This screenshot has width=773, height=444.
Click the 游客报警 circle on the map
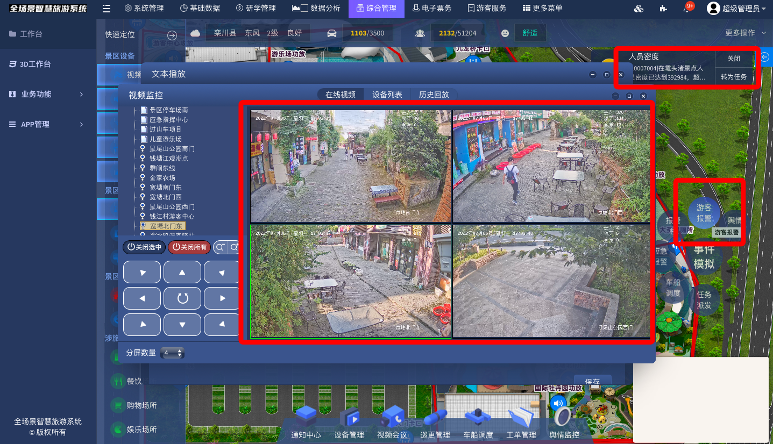click(704, 213)
